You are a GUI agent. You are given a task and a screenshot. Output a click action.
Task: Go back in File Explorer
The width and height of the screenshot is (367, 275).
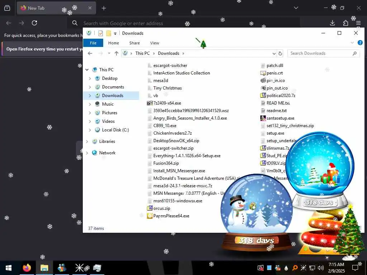tap(90, 53)
